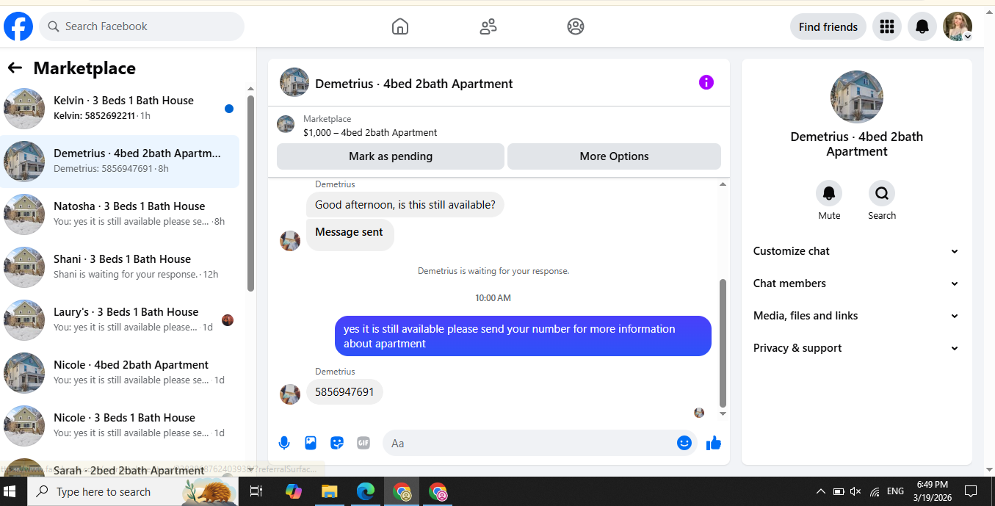Click the muted volume tray icon
Screen dimensions: 995x506
coord(855,491)
